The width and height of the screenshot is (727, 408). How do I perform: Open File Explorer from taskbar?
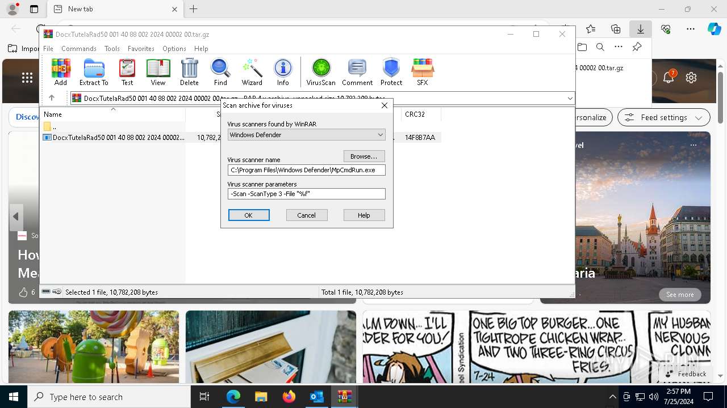(x=261, y=397)
